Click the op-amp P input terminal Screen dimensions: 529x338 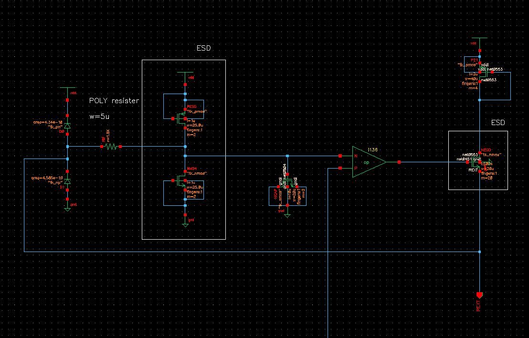coord(340,168)
